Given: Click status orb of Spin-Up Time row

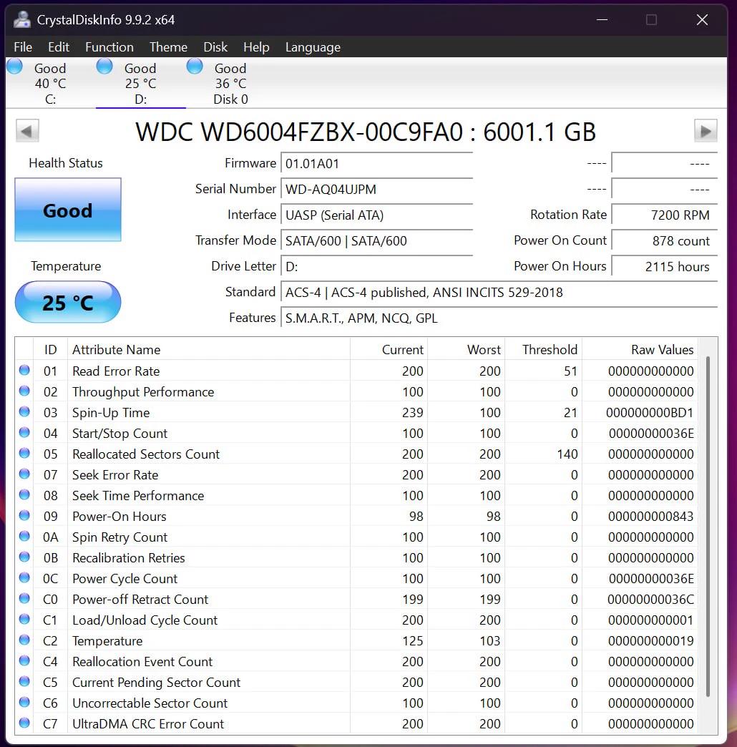Looking at the screenshot, I should point(24,411).
